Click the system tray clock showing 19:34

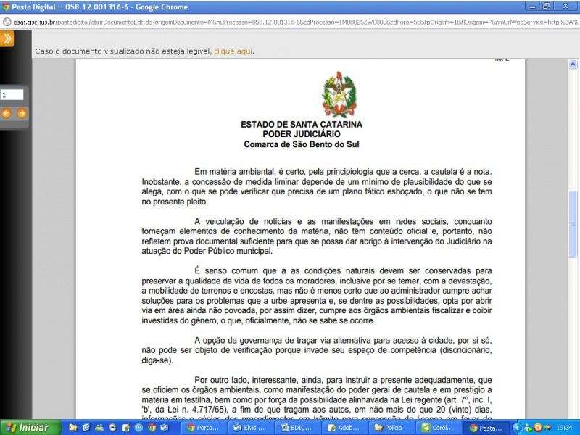click(x=564, y=428)
